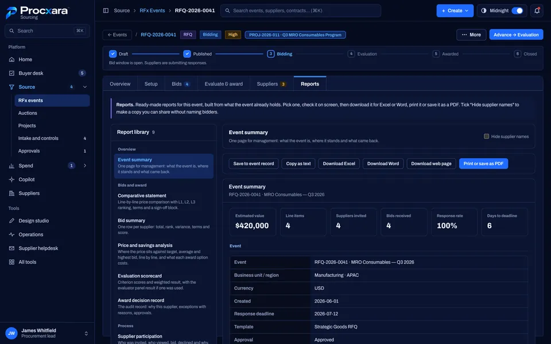Focus the search events, suppliers, contracts field
Viewport: 551px width, 344px height.
(300, 10)
